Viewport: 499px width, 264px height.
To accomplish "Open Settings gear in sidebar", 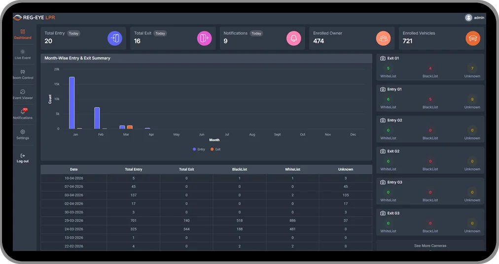I will point(23,132).
